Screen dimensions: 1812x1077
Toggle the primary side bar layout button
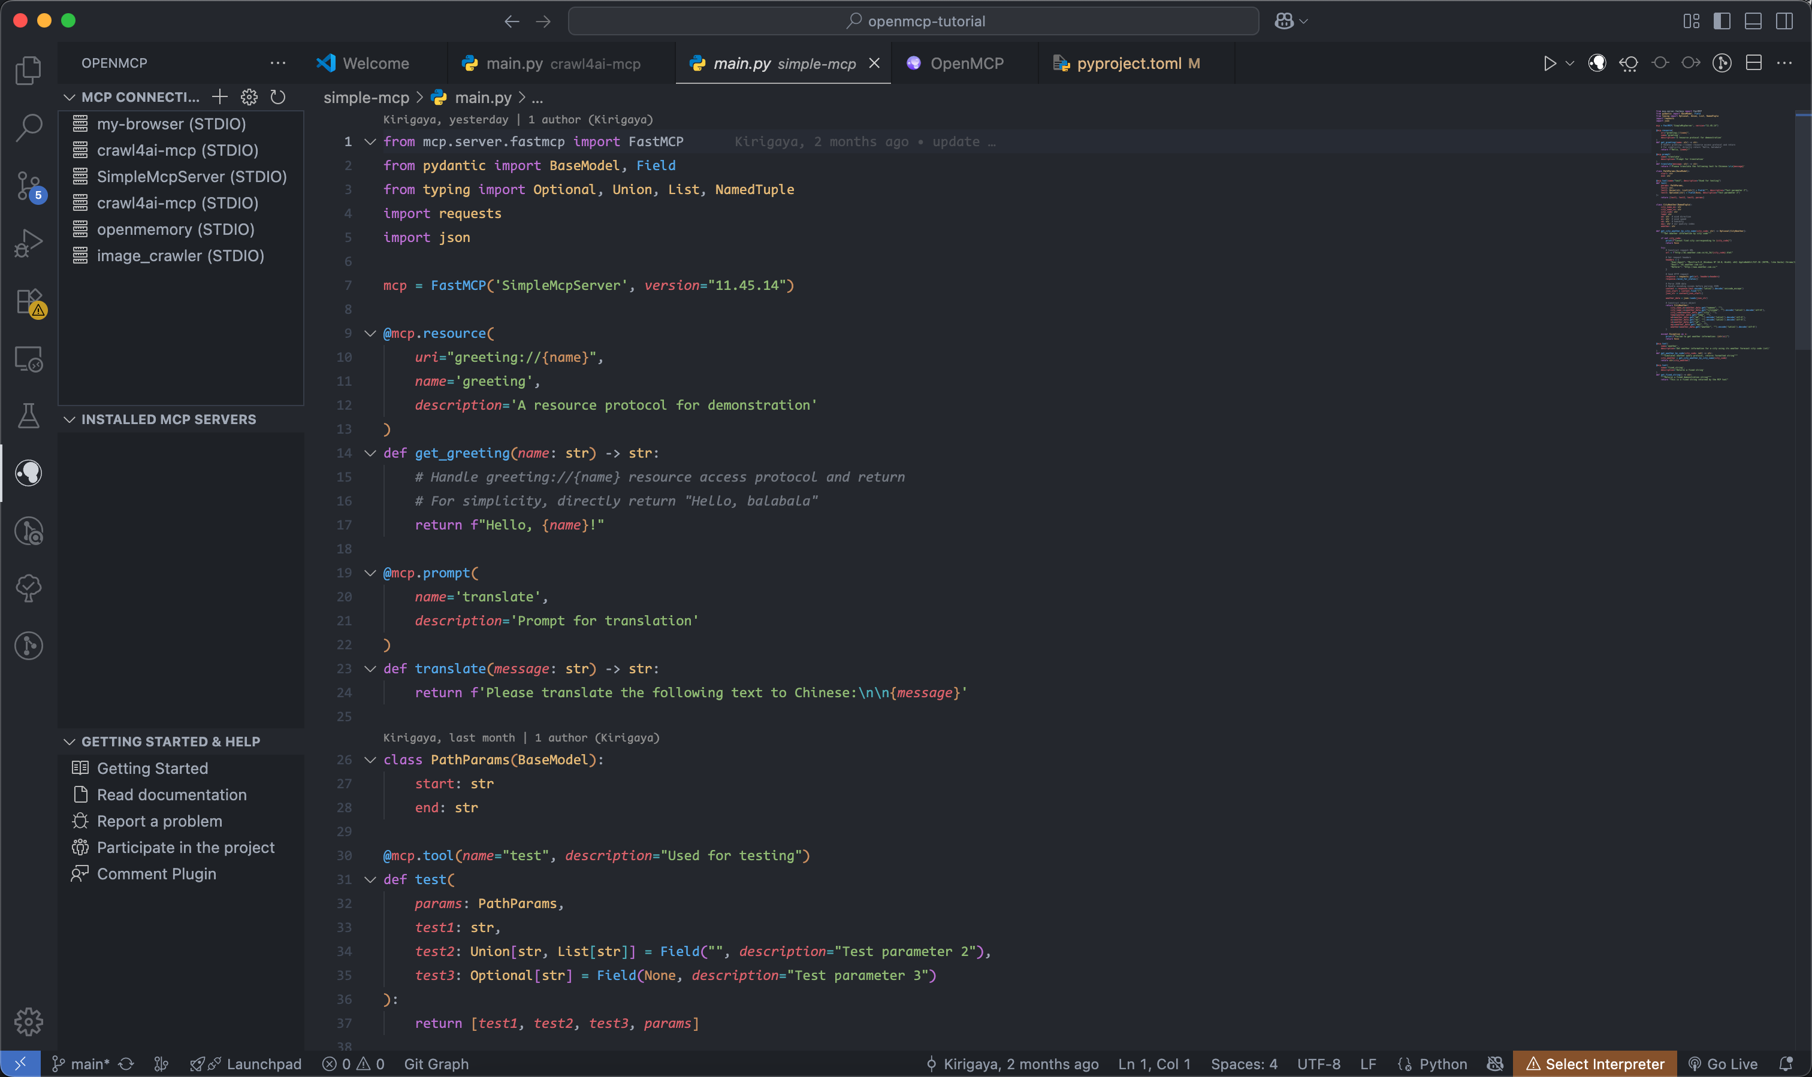point(1722,21)
